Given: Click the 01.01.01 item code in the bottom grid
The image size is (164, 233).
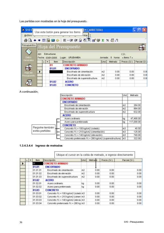Looking at the screenshot, I should click(37, 170).
